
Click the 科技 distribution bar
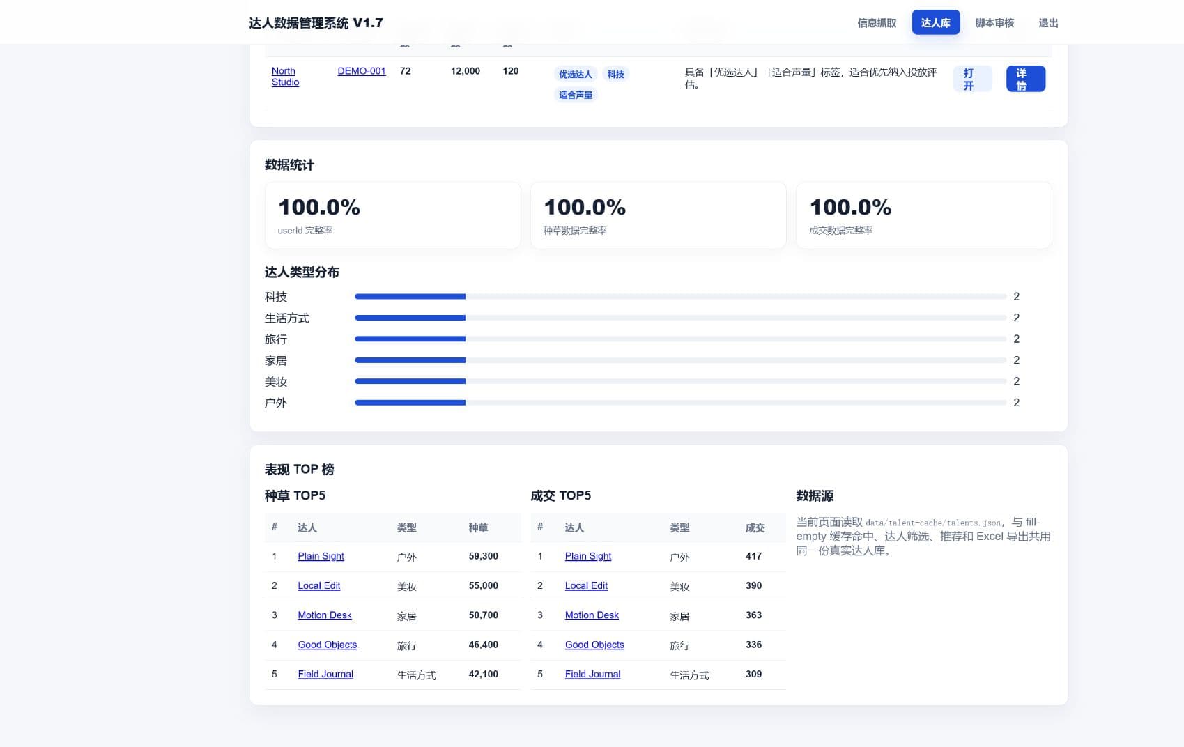pos(680,297)
